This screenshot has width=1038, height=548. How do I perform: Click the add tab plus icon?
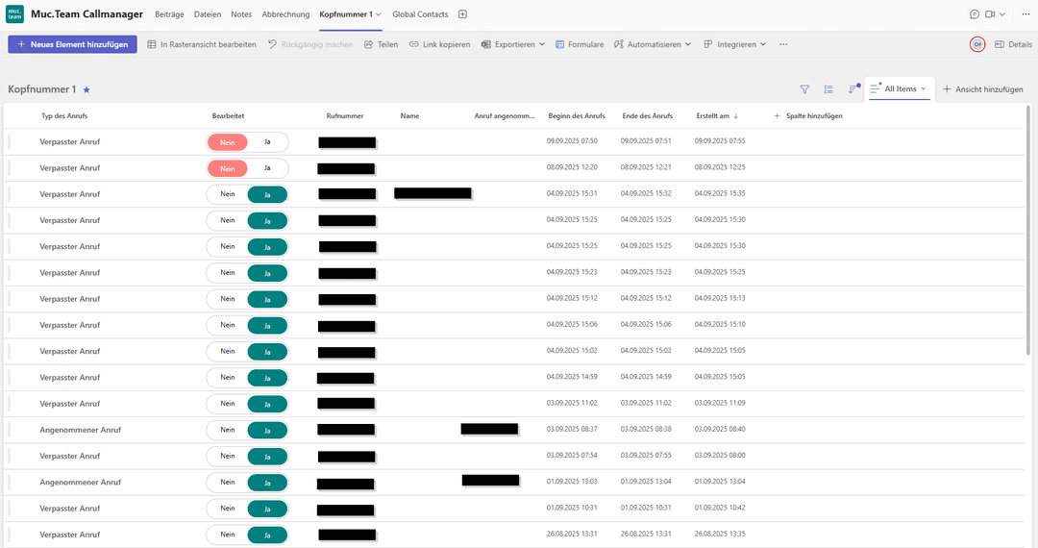tap(462, 14)
